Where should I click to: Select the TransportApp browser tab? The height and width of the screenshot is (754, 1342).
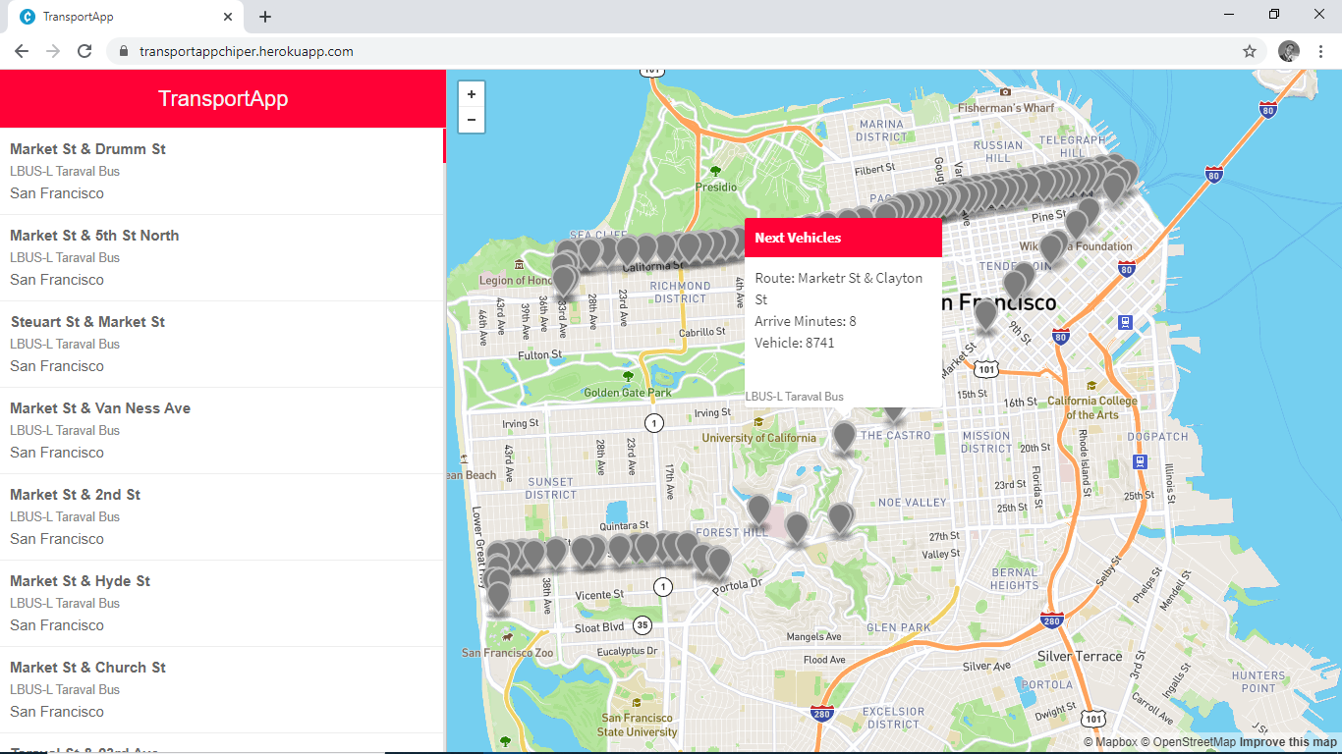(x=127, y=17)
